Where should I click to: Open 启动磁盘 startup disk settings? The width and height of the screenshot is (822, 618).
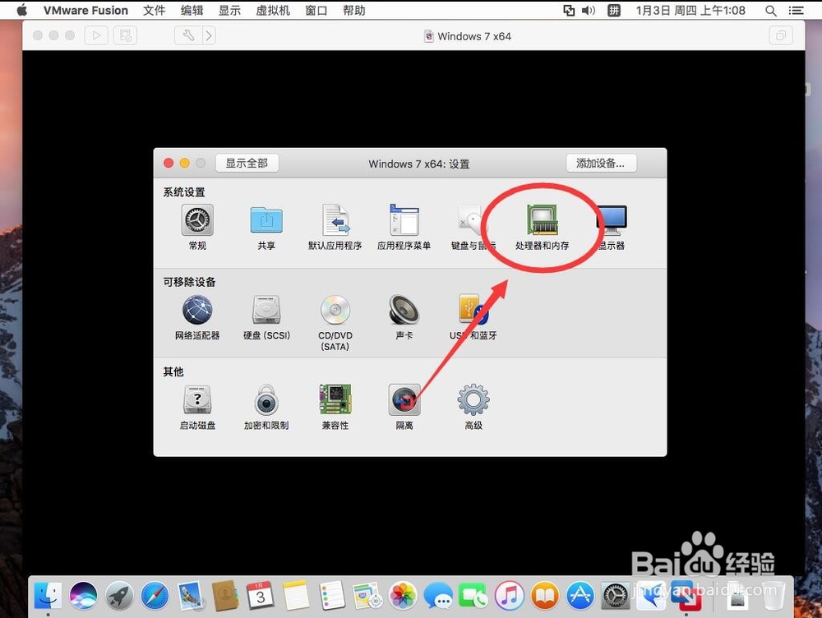click(197, 400)
